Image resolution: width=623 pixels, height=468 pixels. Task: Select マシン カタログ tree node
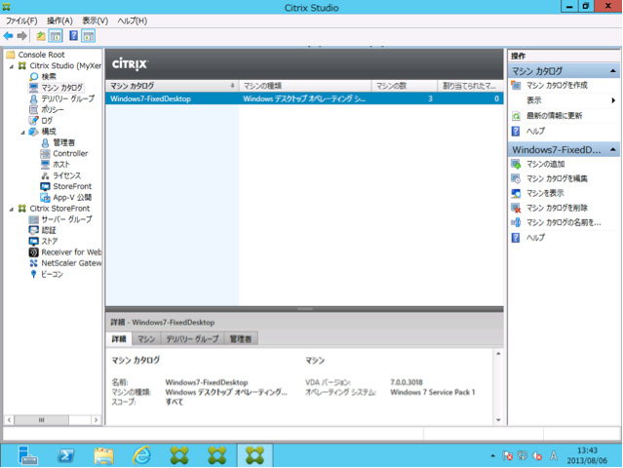pyautogui.click(x=62, y=88)
